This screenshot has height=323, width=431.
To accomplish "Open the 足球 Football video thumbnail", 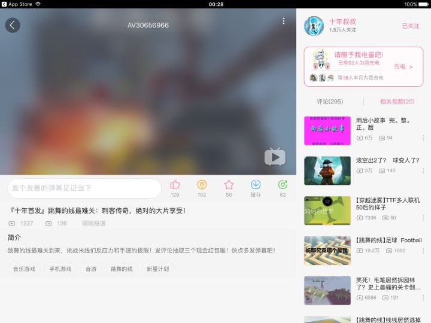I will [327, 251].
